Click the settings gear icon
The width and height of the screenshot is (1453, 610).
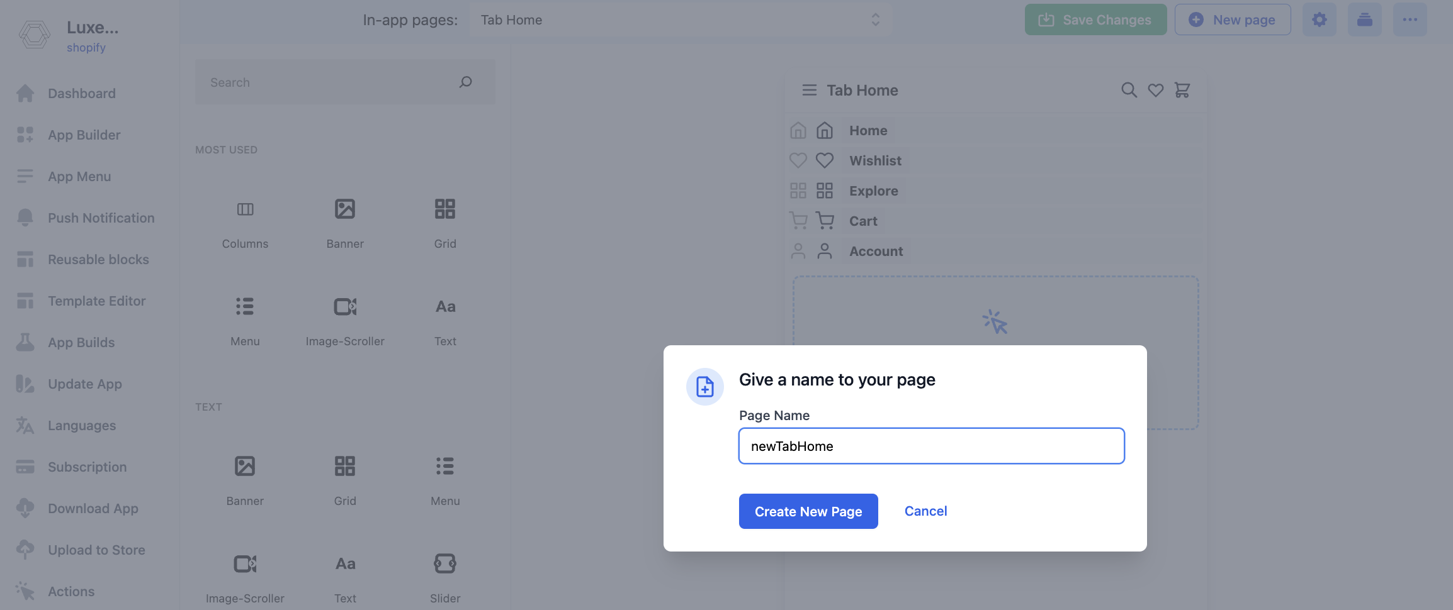pyautogui.click(x=1319, y=20)
